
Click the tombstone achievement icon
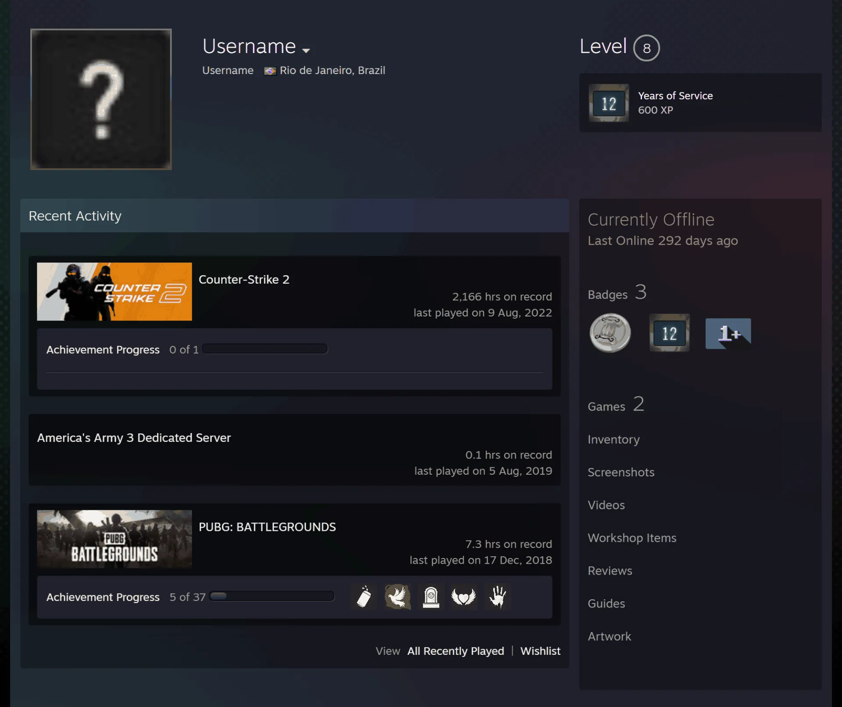[x=431, y=597]
